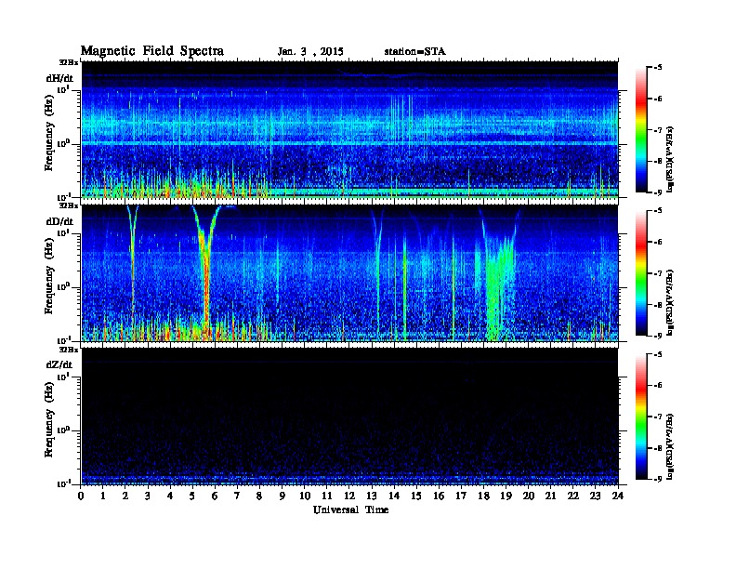Click hour tick label "13" on the time axis
The image size is (736, 569).
tap(372, 496)
